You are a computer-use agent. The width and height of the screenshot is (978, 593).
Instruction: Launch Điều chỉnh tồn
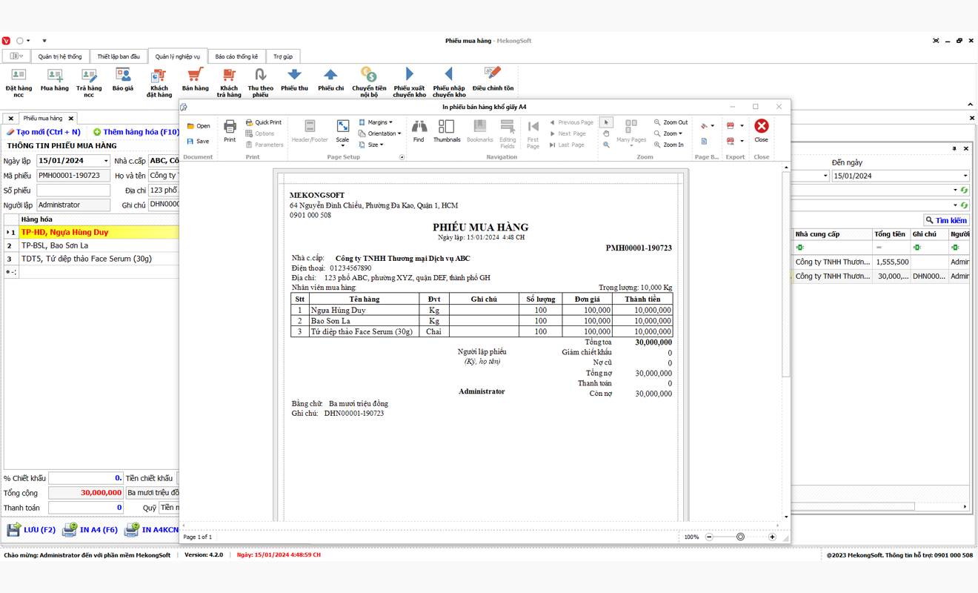(x=493, y=80)
